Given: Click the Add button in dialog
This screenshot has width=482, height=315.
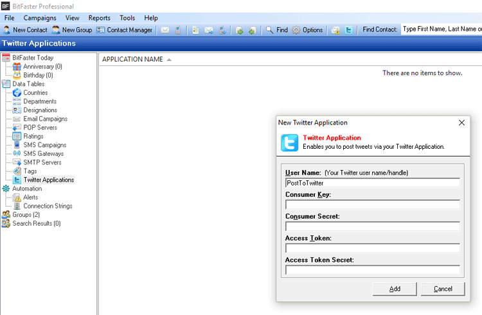Looking at the screenshot, I should (x=395, y=289).
